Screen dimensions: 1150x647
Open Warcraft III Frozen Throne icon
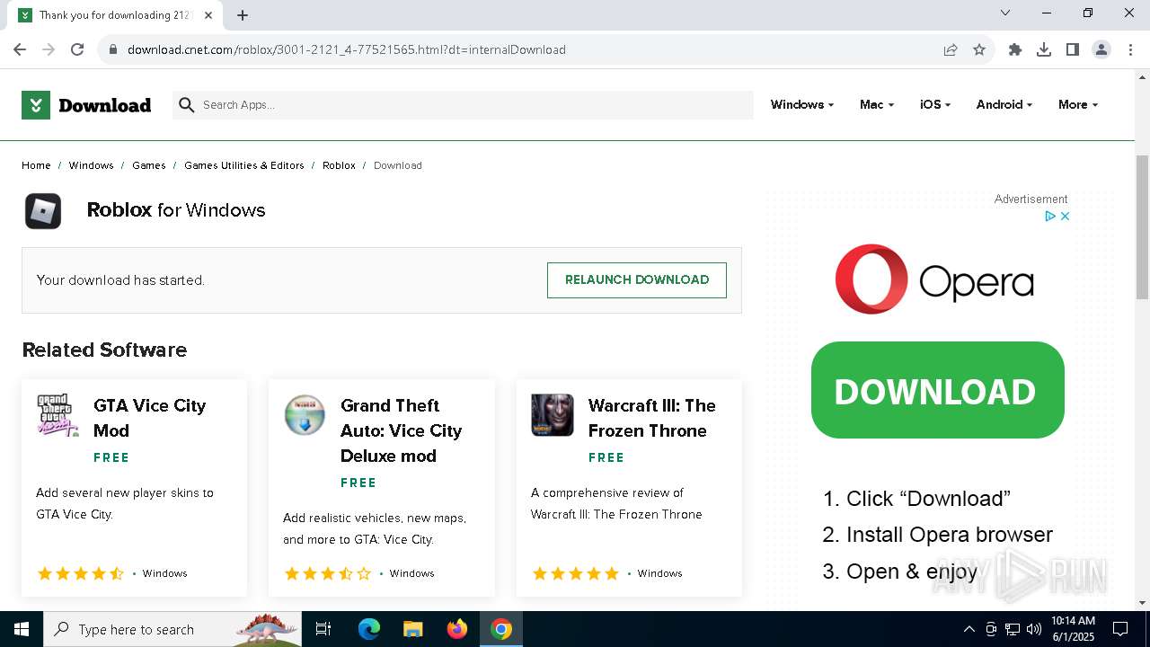coord(553,415)
